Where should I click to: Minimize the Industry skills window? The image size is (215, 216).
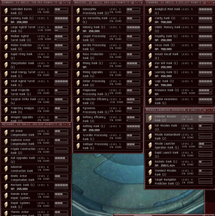point(137,3)
